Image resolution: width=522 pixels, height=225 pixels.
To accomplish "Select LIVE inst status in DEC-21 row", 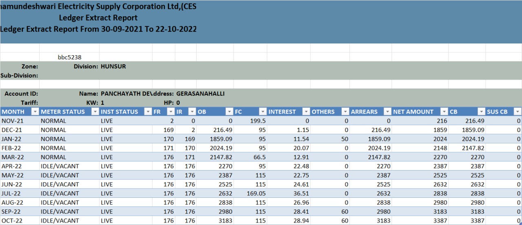I will 126,130.
